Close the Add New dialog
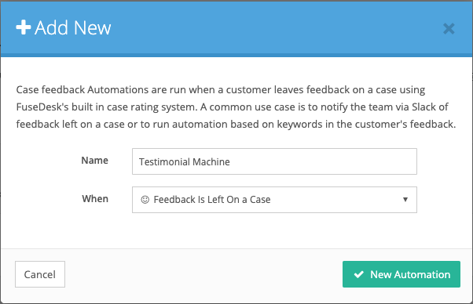 click(x=449, y=29)
